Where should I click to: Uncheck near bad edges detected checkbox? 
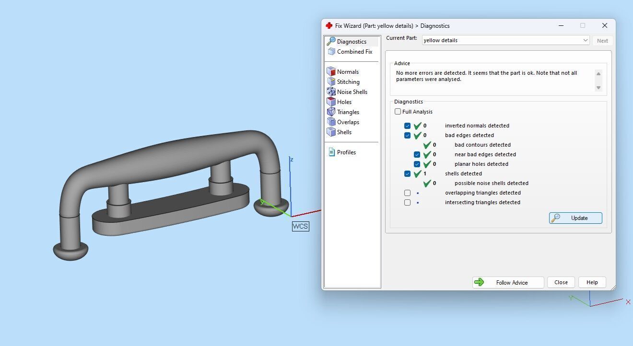(417, 155)
